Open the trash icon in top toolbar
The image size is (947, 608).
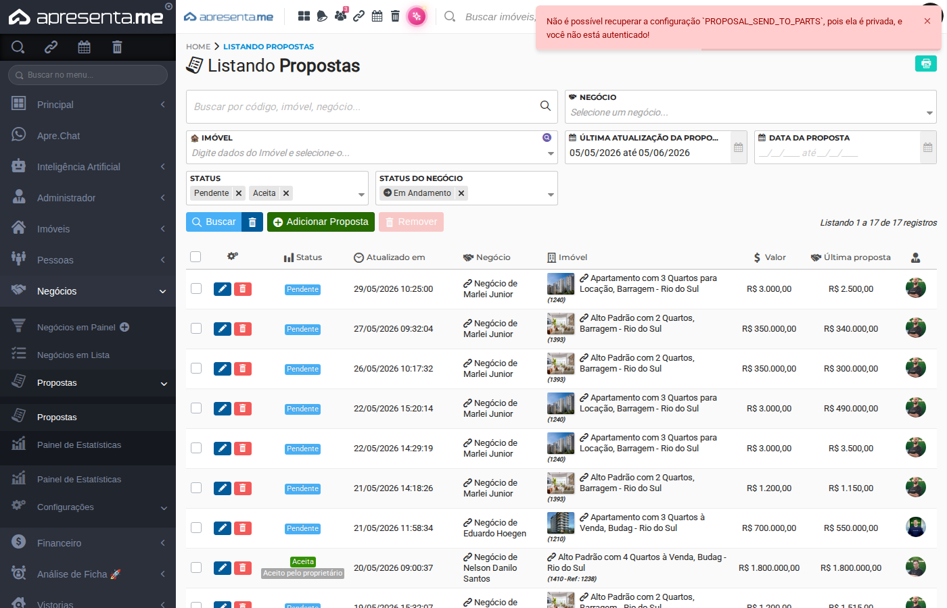pos(396,16)
